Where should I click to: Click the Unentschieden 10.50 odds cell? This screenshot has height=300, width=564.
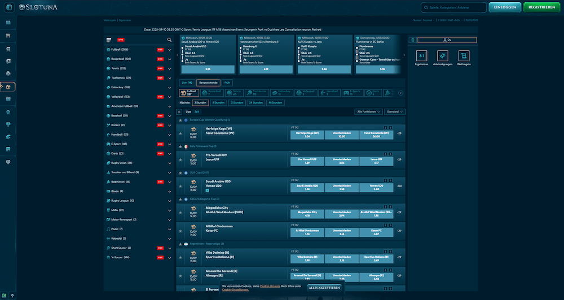click(x=342, y=135)
